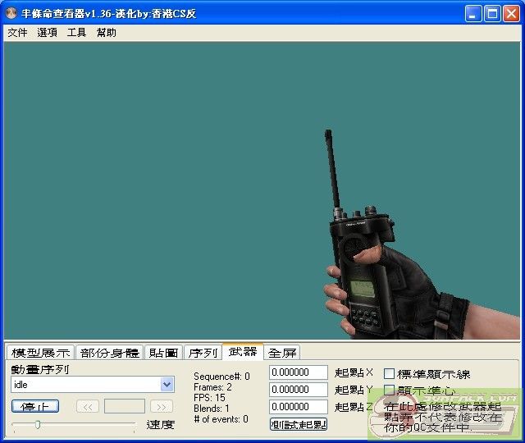Viewport: 525px width, 443px height.
Task: Adjust the 速度 speed slider handle
Action: pyautogui.click(x=38, y=425)
